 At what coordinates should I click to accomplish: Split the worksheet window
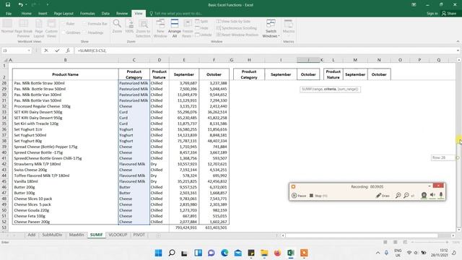tap(201, 21)
